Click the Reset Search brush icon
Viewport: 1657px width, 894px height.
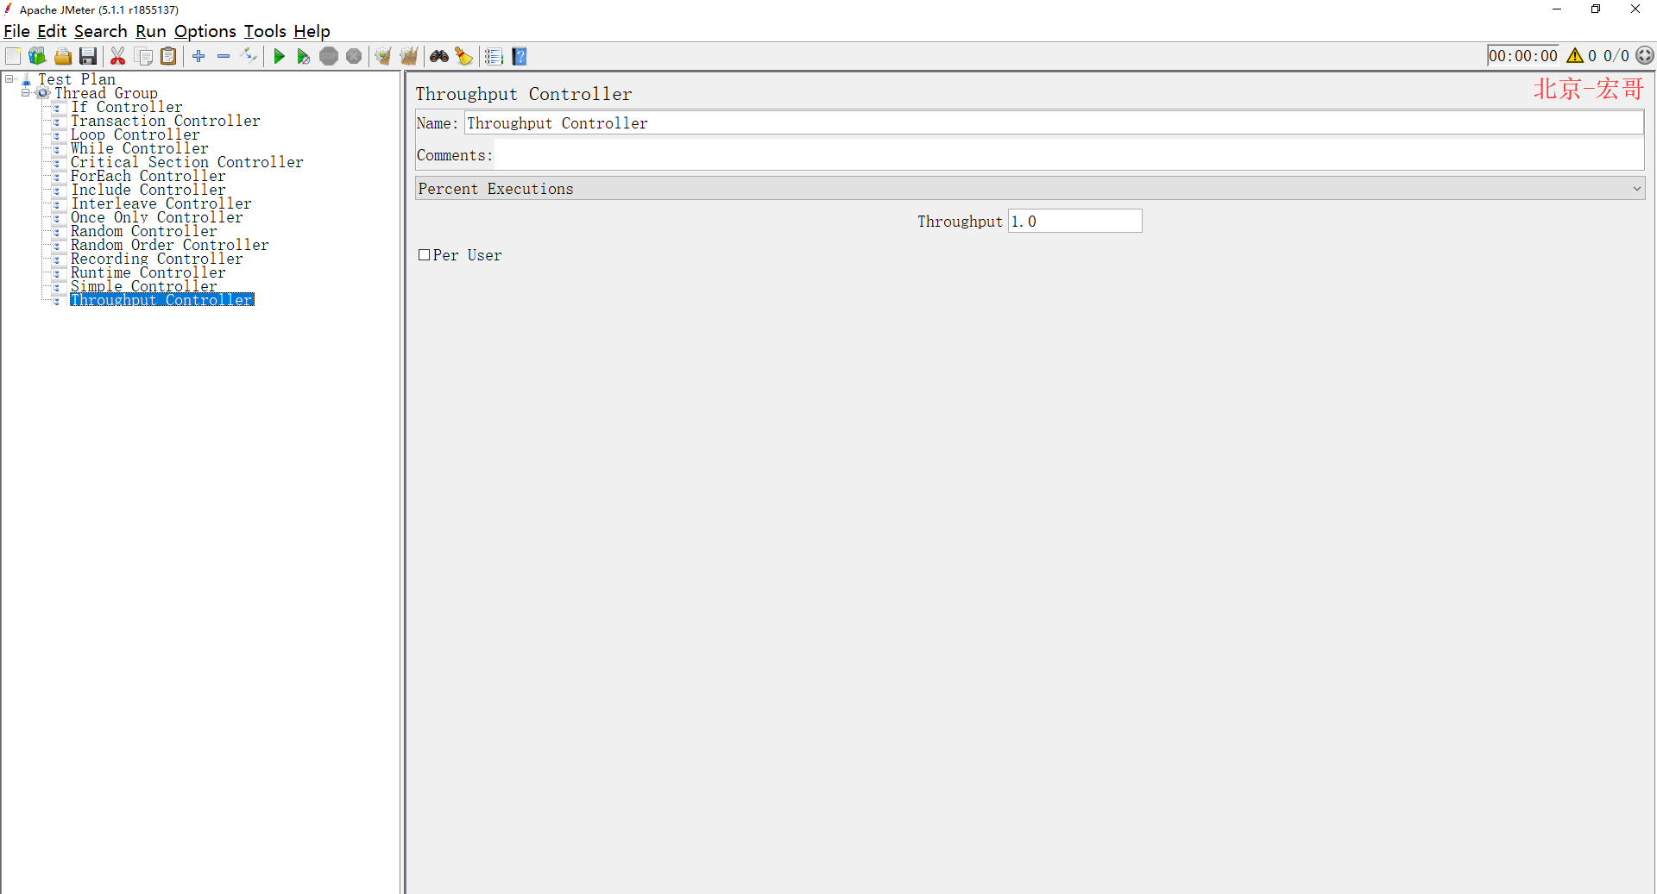click(x=464, y=56)
